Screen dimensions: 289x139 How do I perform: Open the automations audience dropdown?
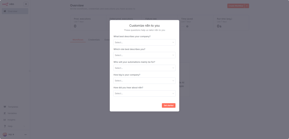[x=144, y=68]
